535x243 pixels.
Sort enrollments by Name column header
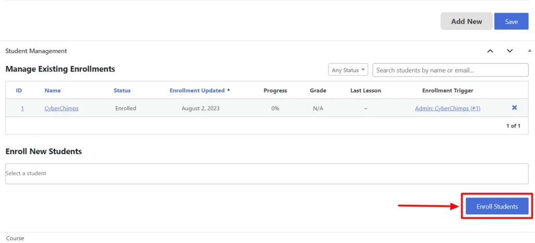53,90
